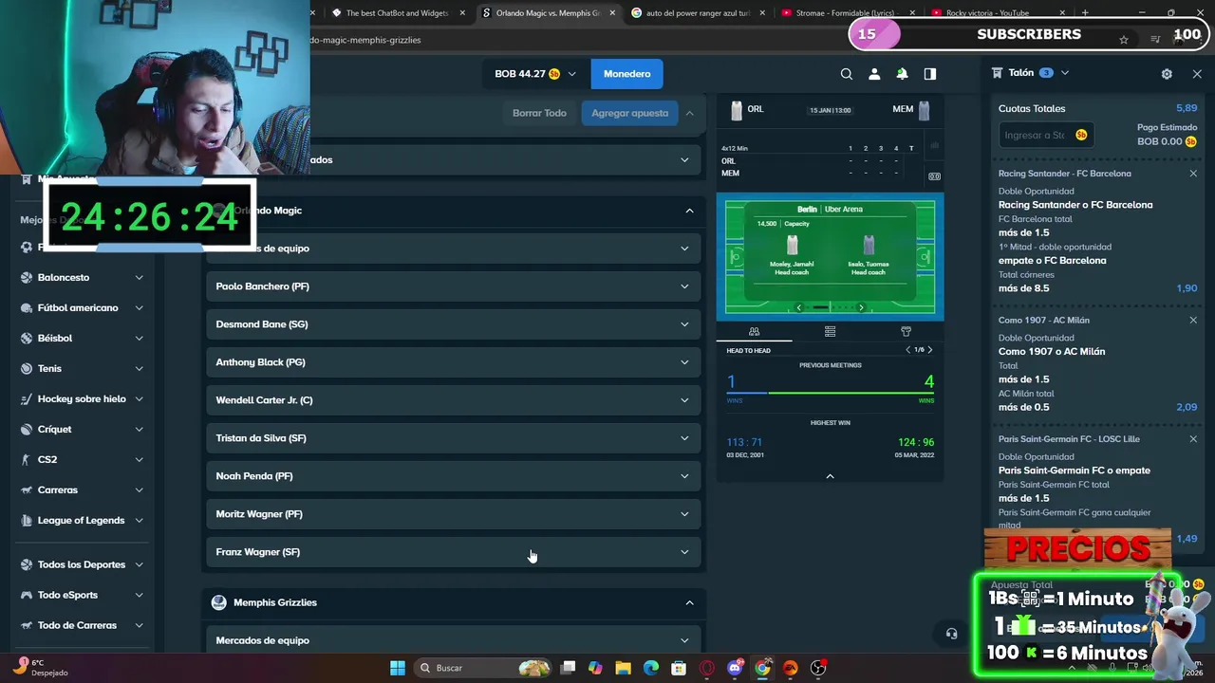Open OBS Studio from taskbar
The height and width of the screenshot is (683, 1215).
pyautogui.click(x=818, y=668)
